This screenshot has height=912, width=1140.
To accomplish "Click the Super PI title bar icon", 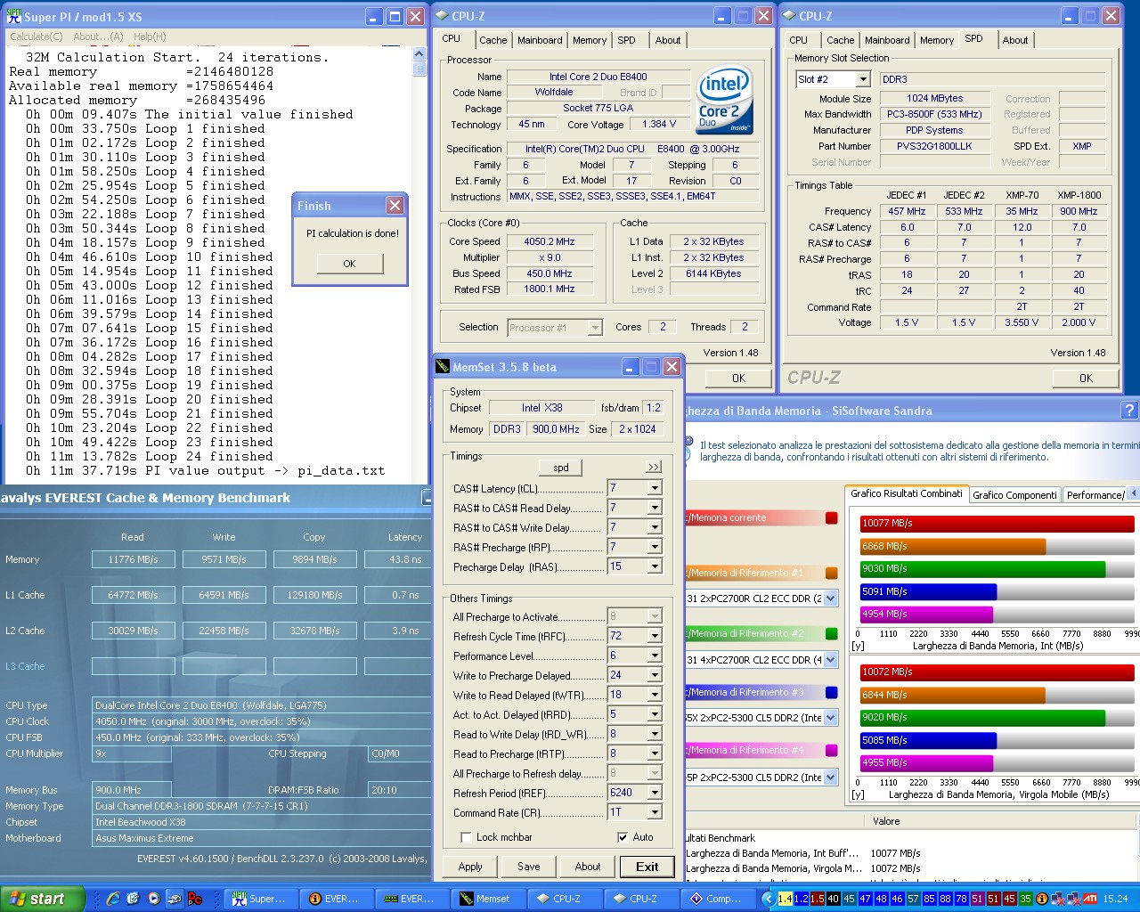I will click(13, 16).
